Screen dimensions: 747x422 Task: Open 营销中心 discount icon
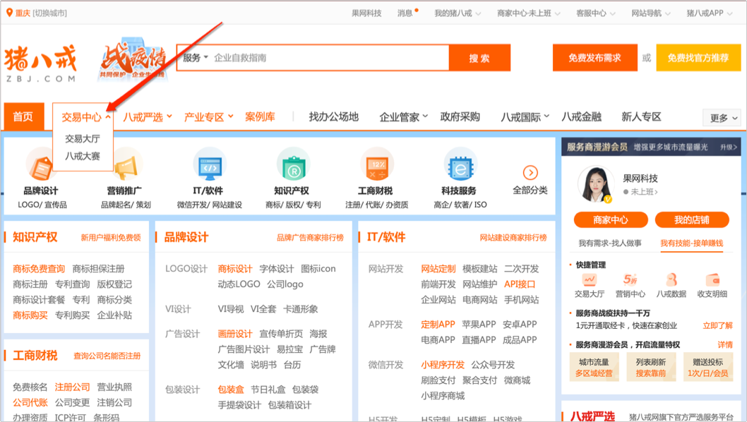pos(631,279)
